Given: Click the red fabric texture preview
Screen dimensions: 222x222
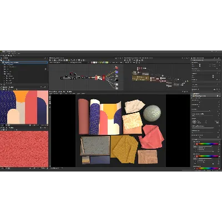Looking at the screenshot, I should tap(24, 149).
